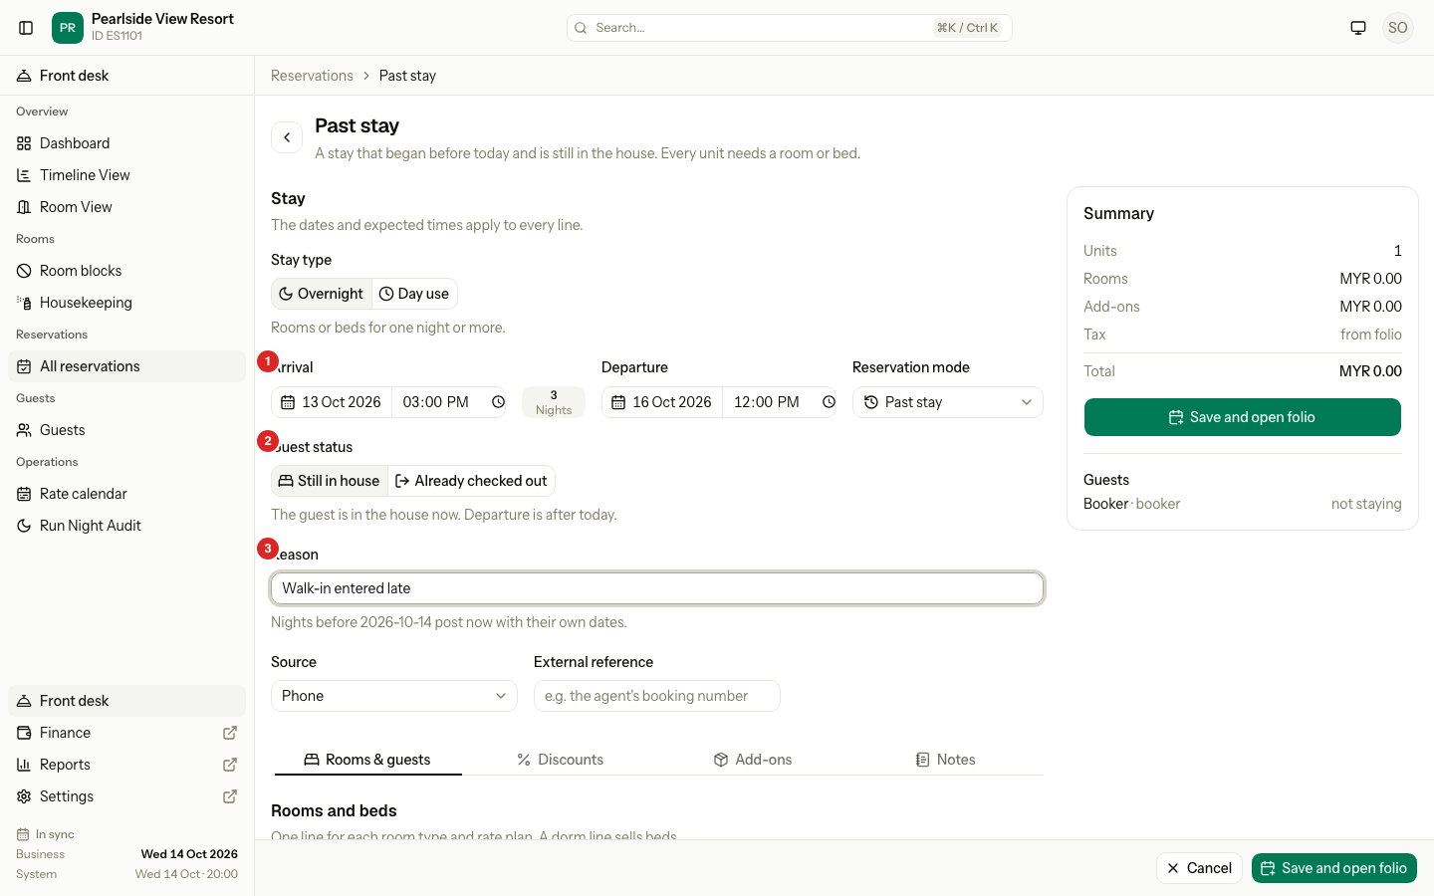Click Reservations breadcrumb link
The height and width of the screenshot is (896, 1434).
pos(312,76)
